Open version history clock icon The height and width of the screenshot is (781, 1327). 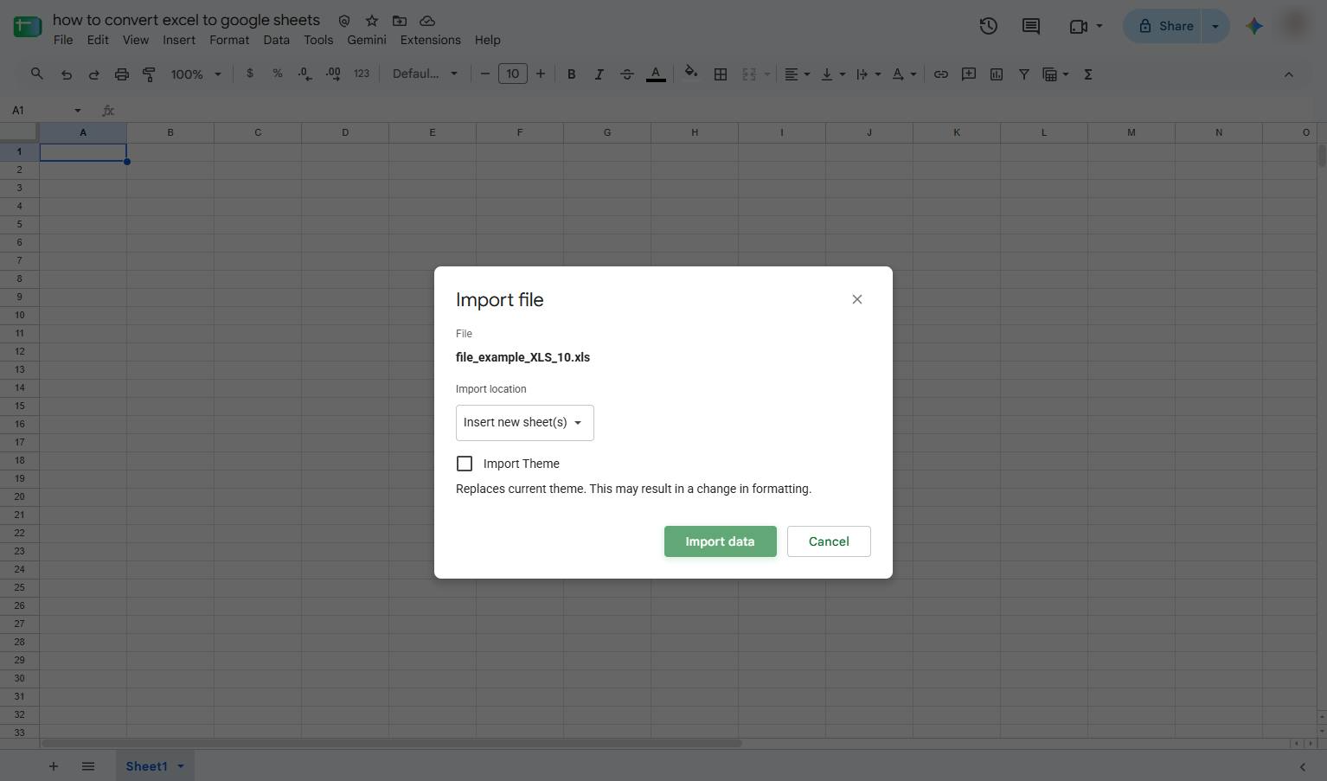pos(988,26)
